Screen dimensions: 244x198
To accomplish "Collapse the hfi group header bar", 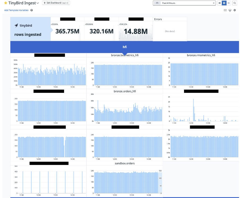I will pos(125,47).
